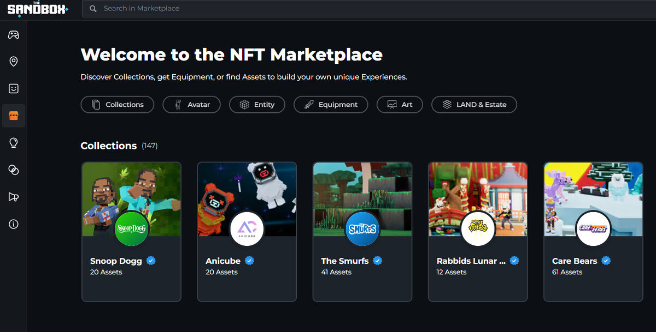Open the Rabbids Lunar collection thumbnail
656x332 pixels.
478,199
